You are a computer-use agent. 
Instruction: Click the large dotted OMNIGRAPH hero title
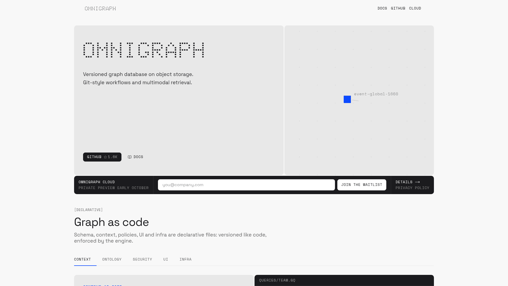(144, 50)
